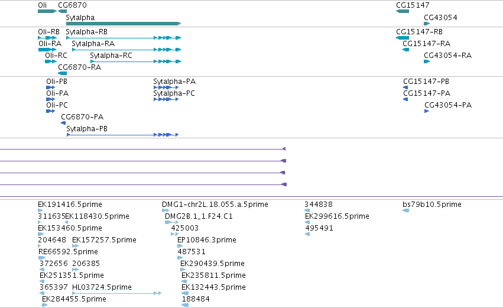The image size is (503, 308).
Task: Select EST EK235811.5prime
Action: coord(184,281)
